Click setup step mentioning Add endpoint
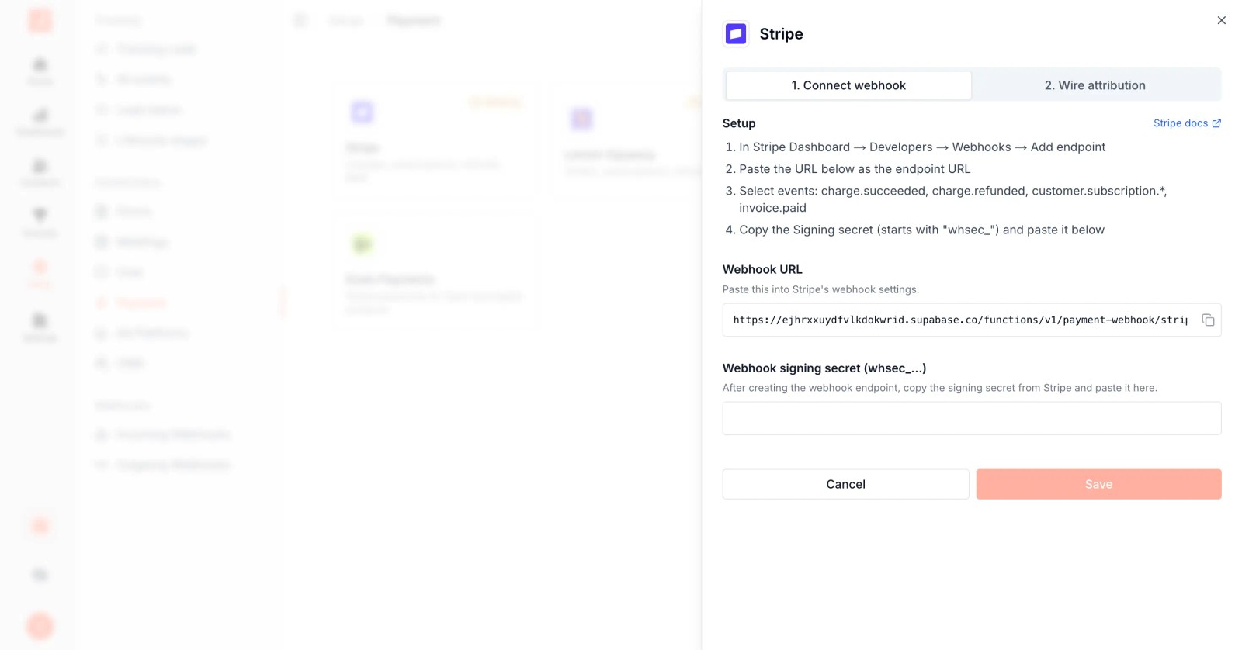 click(922, 147)
